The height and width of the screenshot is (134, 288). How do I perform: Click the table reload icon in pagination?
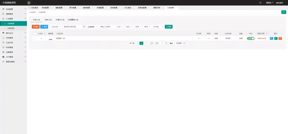pyautogui.click(x=152, y=43)
